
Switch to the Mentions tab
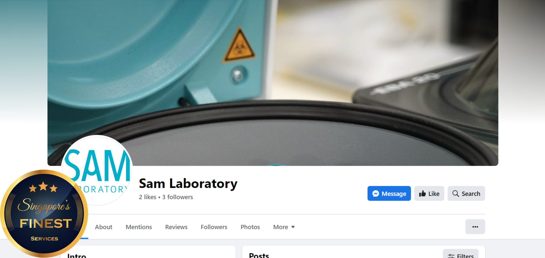pyautogui.click(x=139, y=227)
